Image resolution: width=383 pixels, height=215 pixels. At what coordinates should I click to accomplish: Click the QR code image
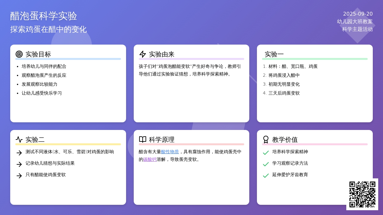362,194
